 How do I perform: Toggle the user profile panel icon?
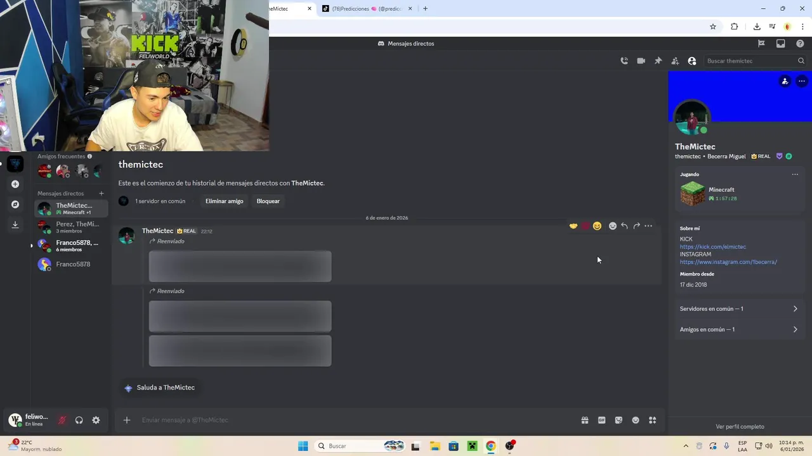692,61
